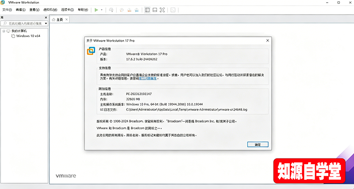This screenshot has height=189, width=354.
Task: Click the revert to snapshot icon
Action: pyautogui.click(x=129, y=9)
